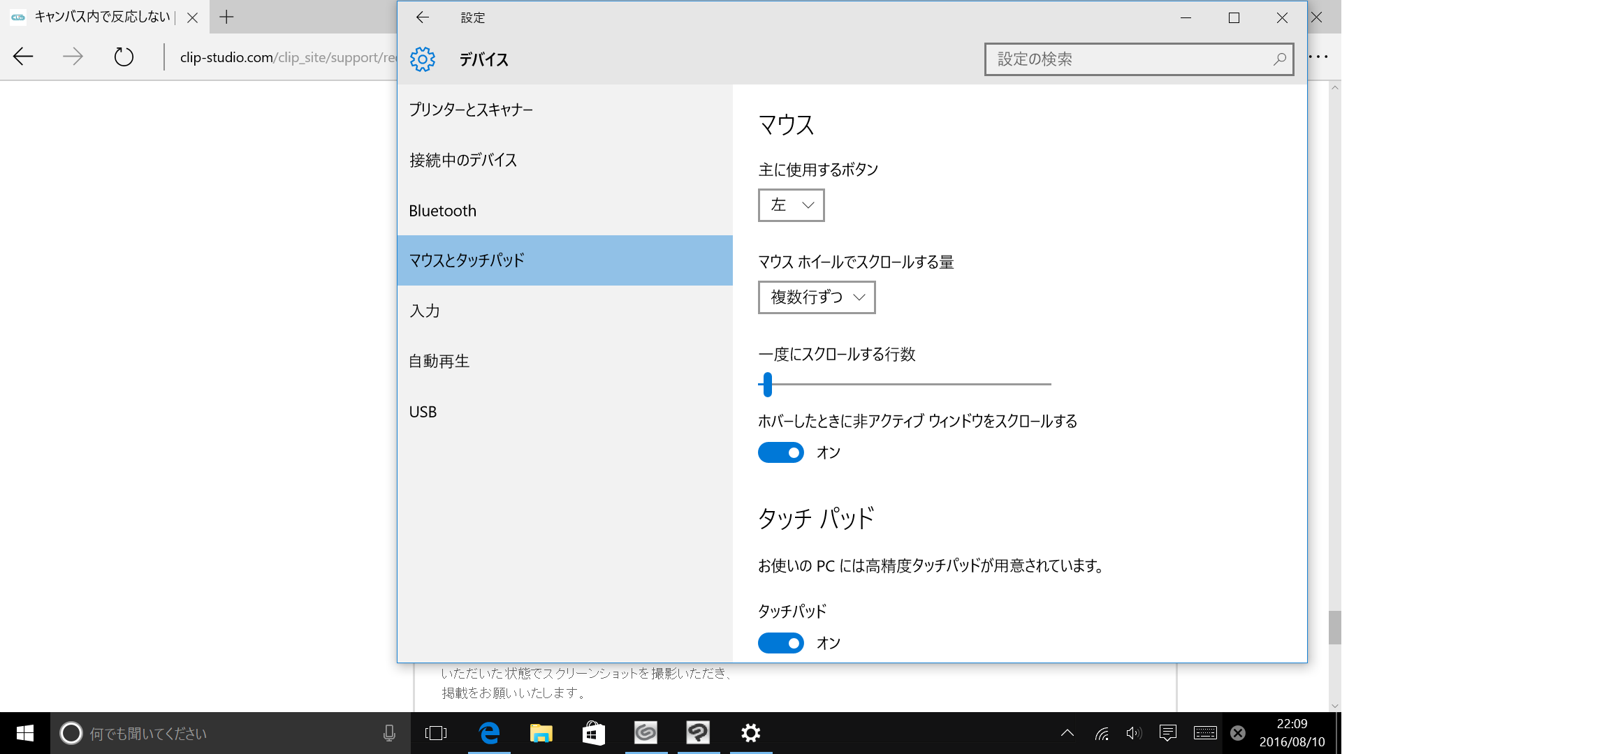1611x754 pixels.
Task: Go to the 自動再生 settings page
Action: (439, 362)
